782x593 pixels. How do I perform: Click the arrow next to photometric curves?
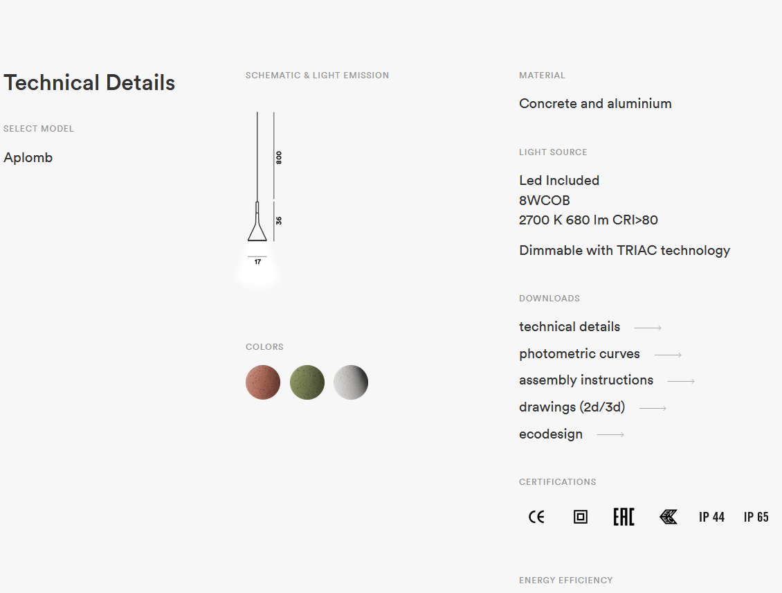click(x=668, y=355)
